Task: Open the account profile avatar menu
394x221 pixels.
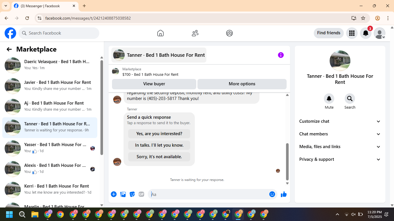Action: pos(380,33)
